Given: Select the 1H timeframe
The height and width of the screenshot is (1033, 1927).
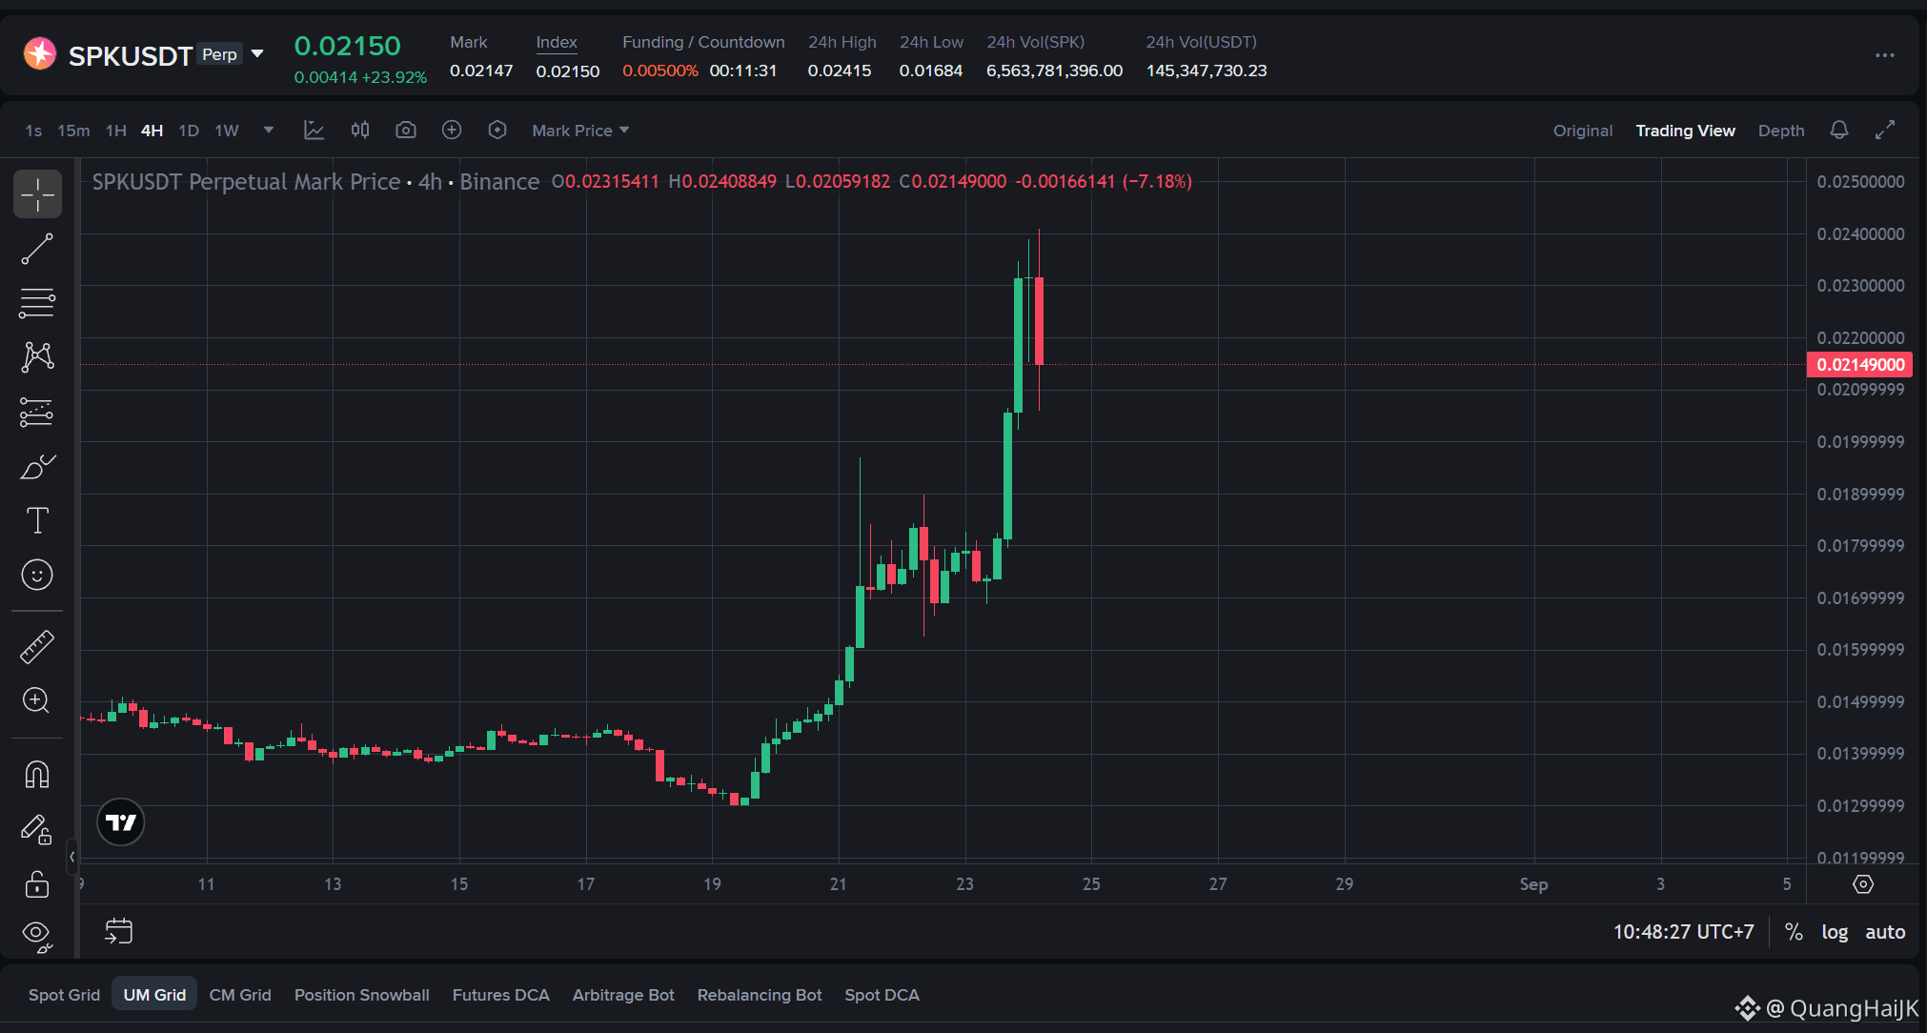Looking at the screenshot, I should pyautogui.click(x=116, y=131).
